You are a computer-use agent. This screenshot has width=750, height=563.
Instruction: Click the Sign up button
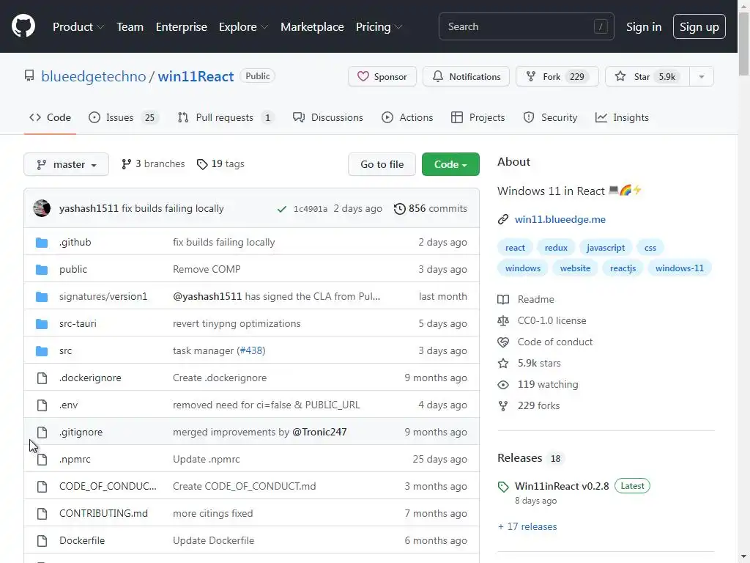(x=699, y=27)
